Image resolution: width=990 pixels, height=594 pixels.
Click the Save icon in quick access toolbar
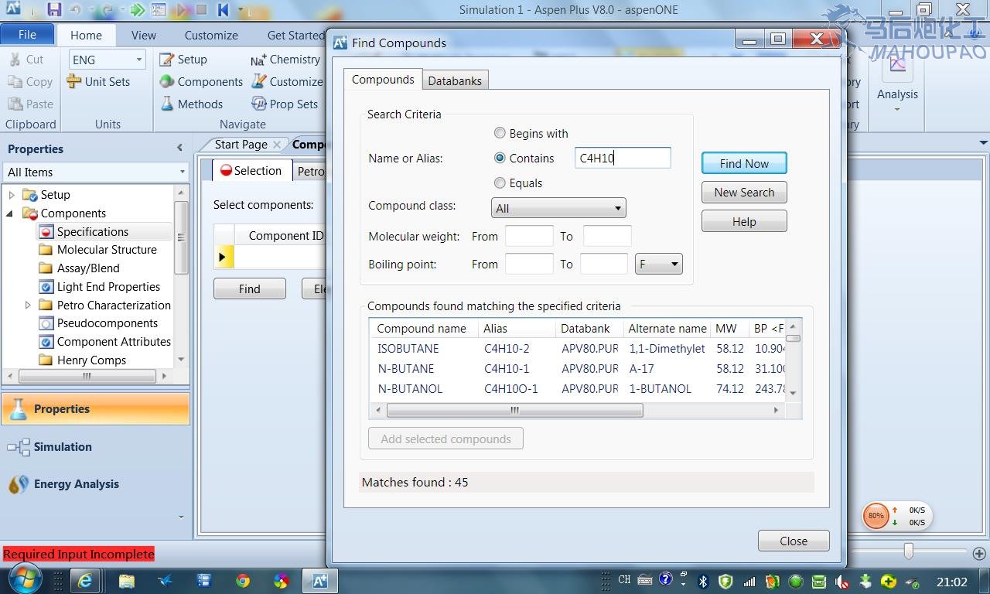[x=54, y=10]
